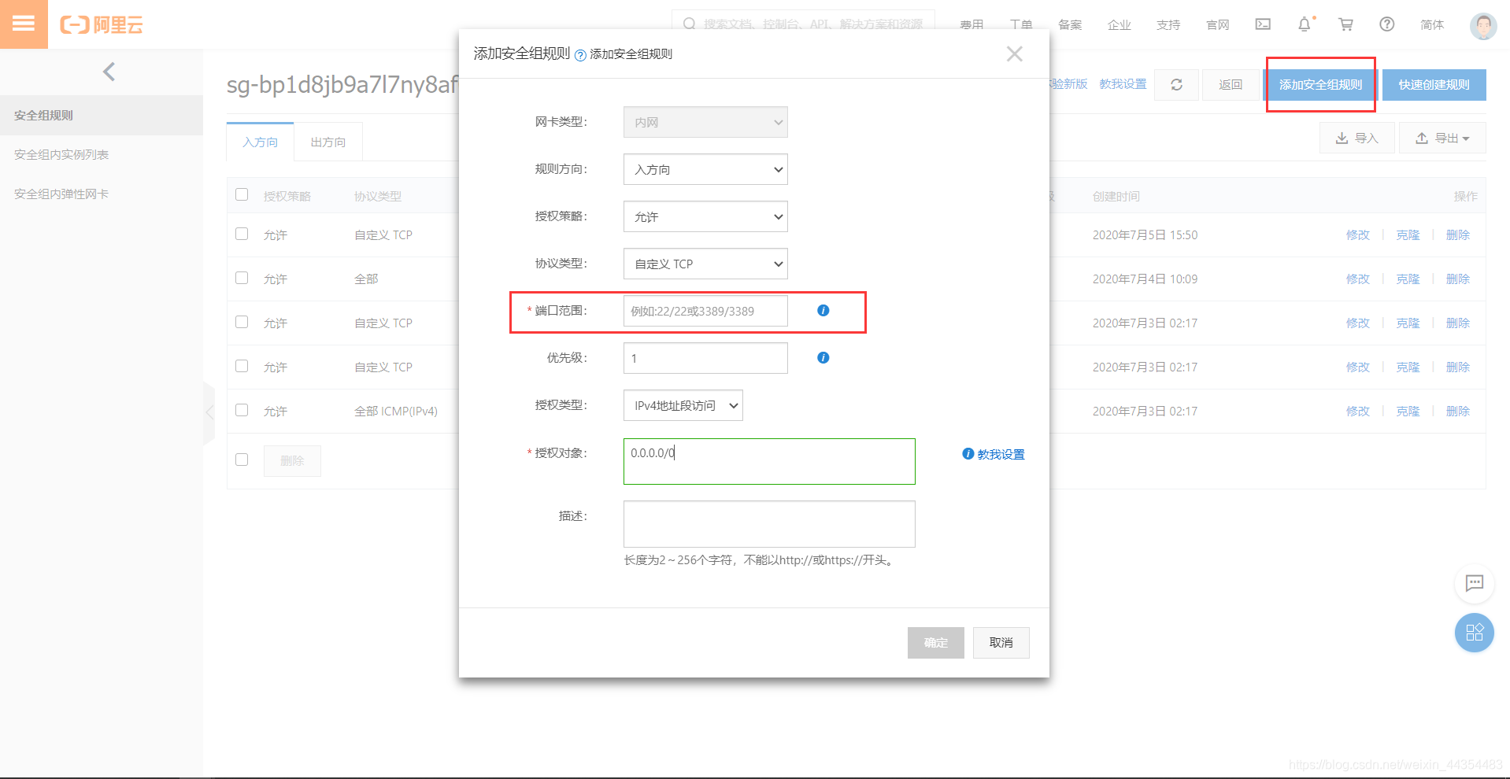This screenshot has width=1510, height=779.
Task: Click the help question mark icon
Action: coord(1386,24)
